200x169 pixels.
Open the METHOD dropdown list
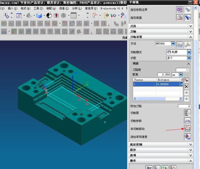pos(173,44)
